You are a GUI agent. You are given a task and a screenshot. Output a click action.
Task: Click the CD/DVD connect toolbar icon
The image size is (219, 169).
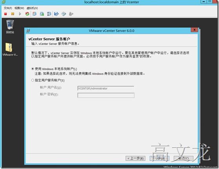point(64,14)
